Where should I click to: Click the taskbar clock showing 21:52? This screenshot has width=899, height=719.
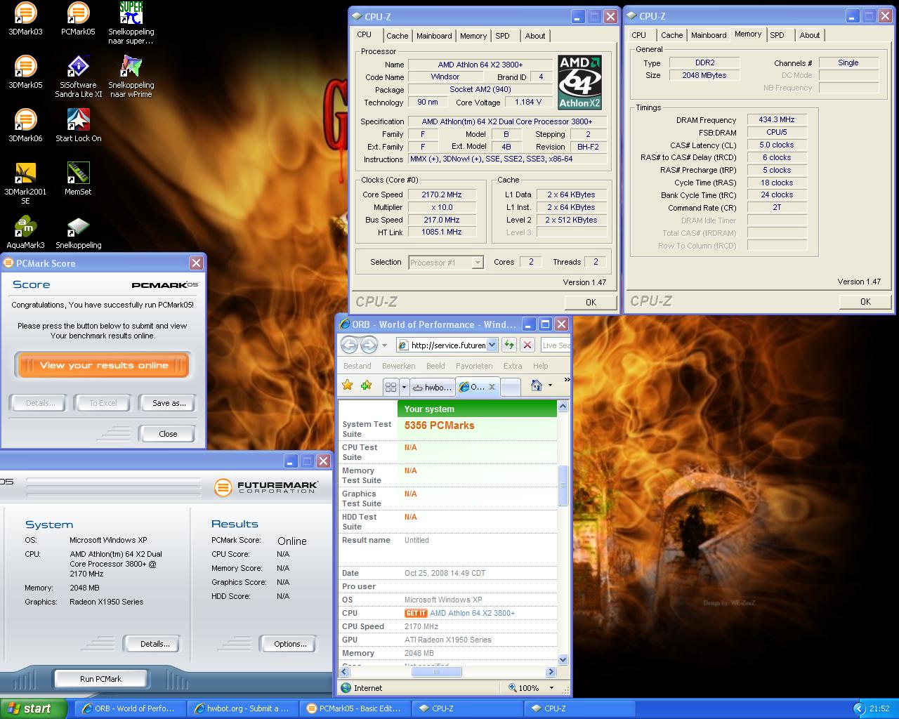click(x=879, y=709)
